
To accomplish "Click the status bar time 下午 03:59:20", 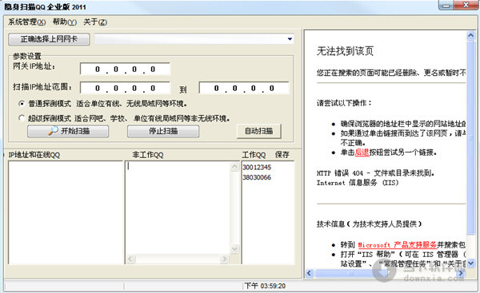I will coord(265,286).
